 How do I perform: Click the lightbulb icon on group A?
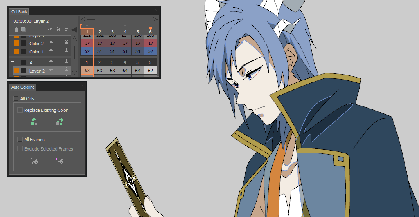67,62
